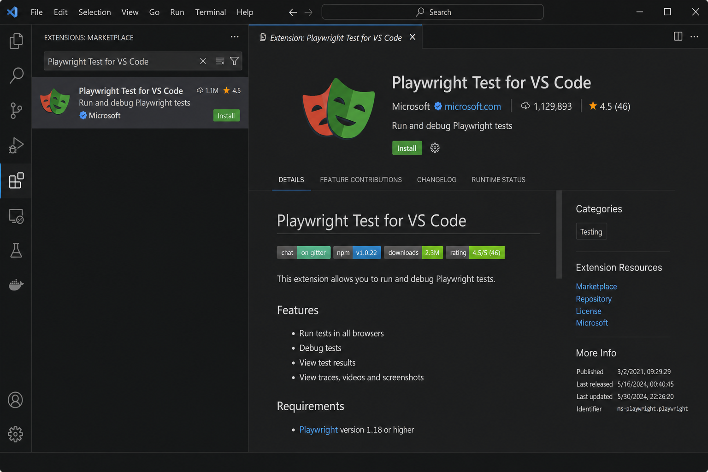Open the File menu
The width and height of the screenshot is (708, 472).
(36, 12)
